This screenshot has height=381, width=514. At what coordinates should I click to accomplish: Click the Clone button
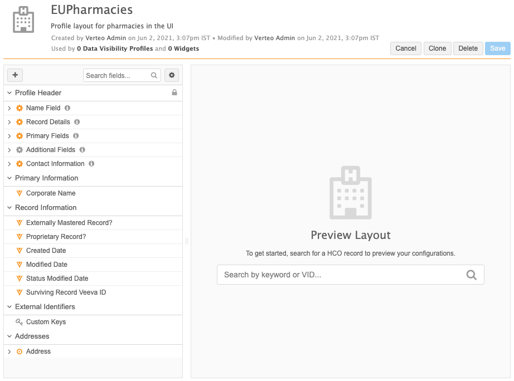(x=437, y=48)
